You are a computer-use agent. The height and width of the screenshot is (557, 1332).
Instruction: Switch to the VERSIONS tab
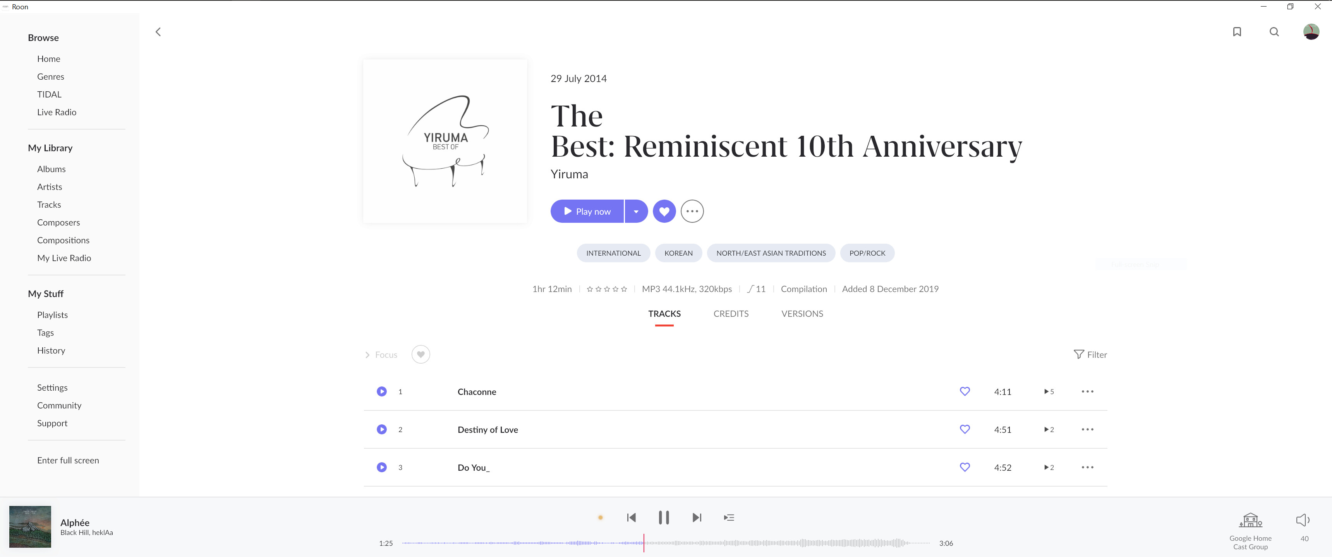[802, 314]
